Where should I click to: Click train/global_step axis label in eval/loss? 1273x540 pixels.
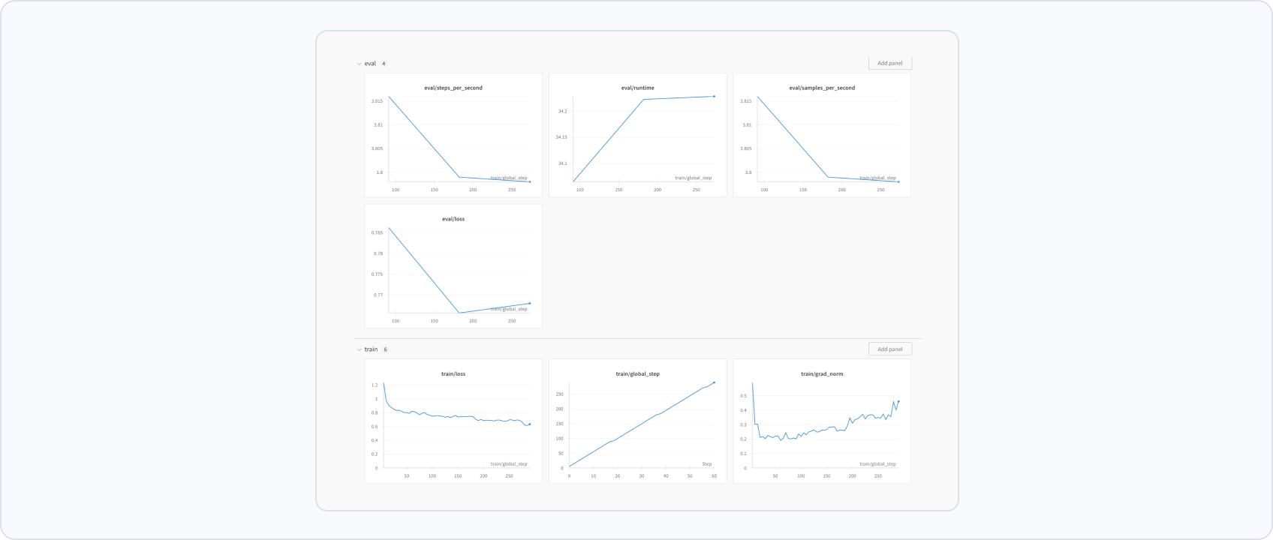click(x=509, y=309)
